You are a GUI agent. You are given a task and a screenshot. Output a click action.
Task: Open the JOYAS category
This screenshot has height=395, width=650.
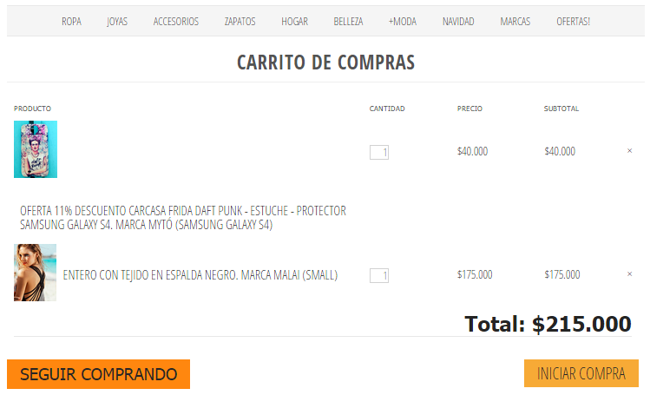[117, 21]
